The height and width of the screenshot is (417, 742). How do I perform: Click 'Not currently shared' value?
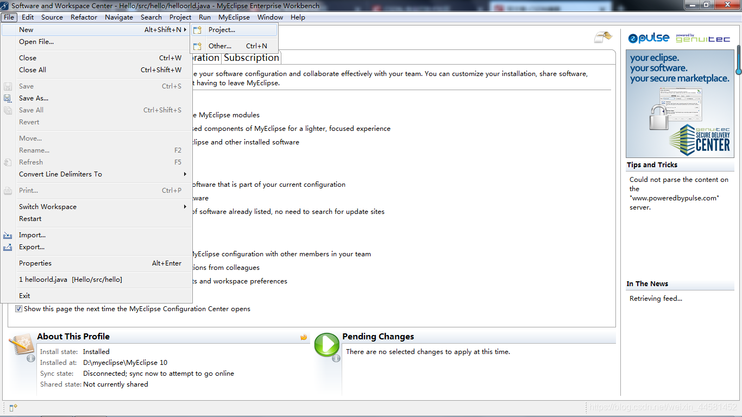(116, 384)
